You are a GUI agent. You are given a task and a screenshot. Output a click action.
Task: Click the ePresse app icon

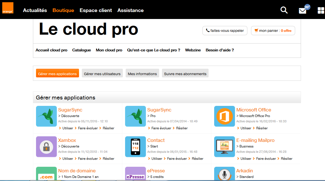(x=135, y=173)
